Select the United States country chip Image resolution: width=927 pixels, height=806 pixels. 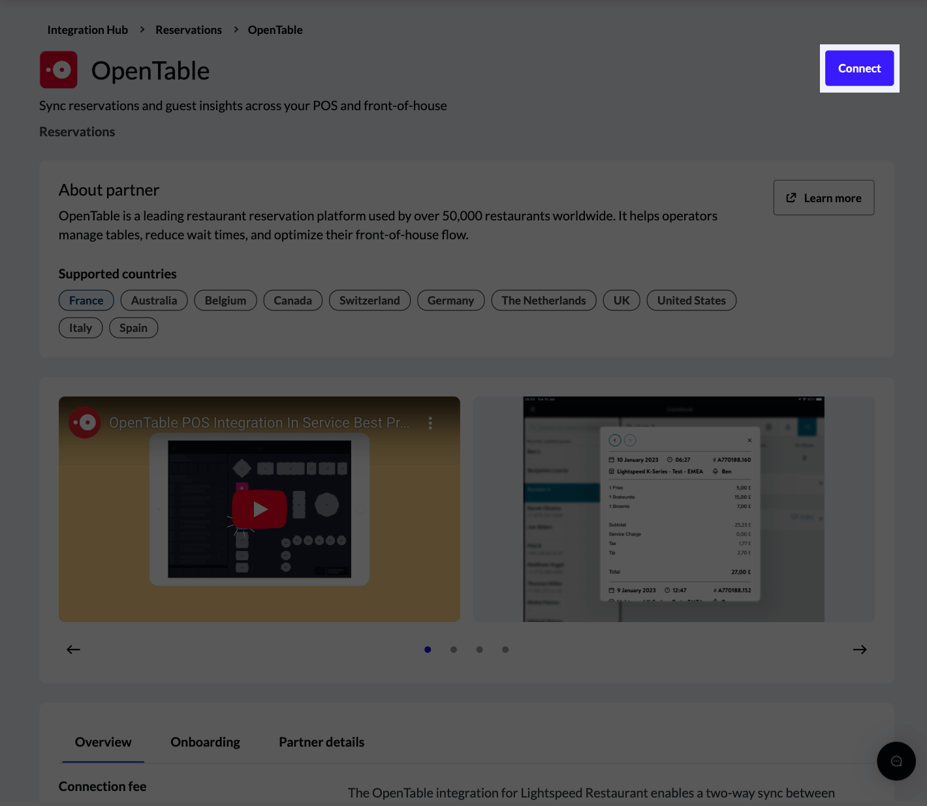[x=691, y=300]
